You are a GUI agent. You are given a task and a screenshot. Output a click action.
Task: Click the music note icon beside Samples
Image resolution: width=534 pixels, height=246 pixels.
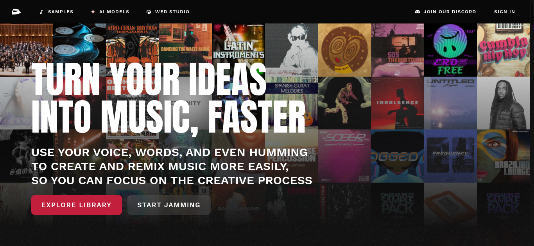pyautogui.click(x=41, y=12)
